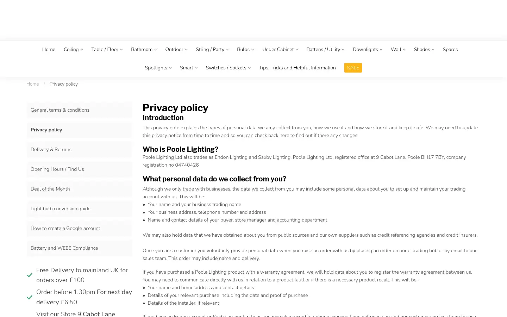This screenshot has width=507, height=317.
Task: Click the orange SALE button
Action: (353, 68)
